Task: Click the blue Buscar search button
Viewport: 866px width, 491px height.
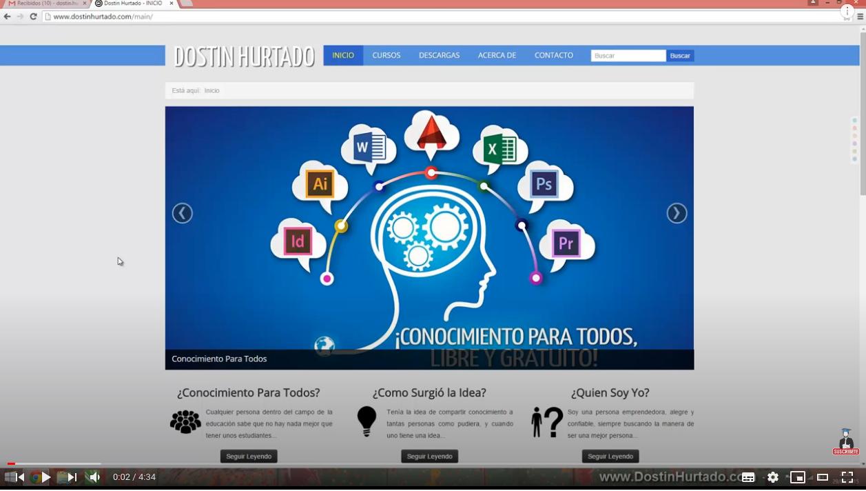Action: (x=680, y=56)
